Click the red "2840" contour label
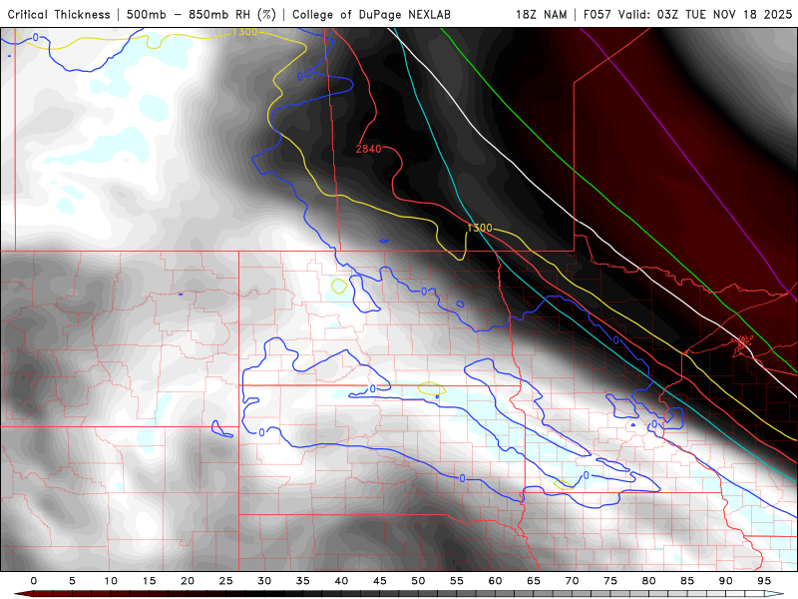Screen dimensions: 798x599 (x=368, y=149)
